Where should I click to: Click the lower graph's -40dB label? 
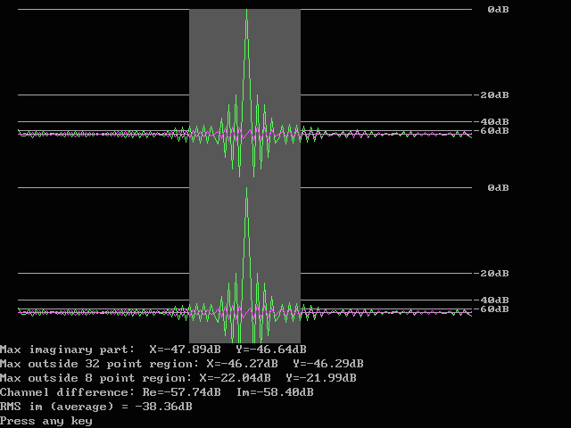(x=491, y=300)
